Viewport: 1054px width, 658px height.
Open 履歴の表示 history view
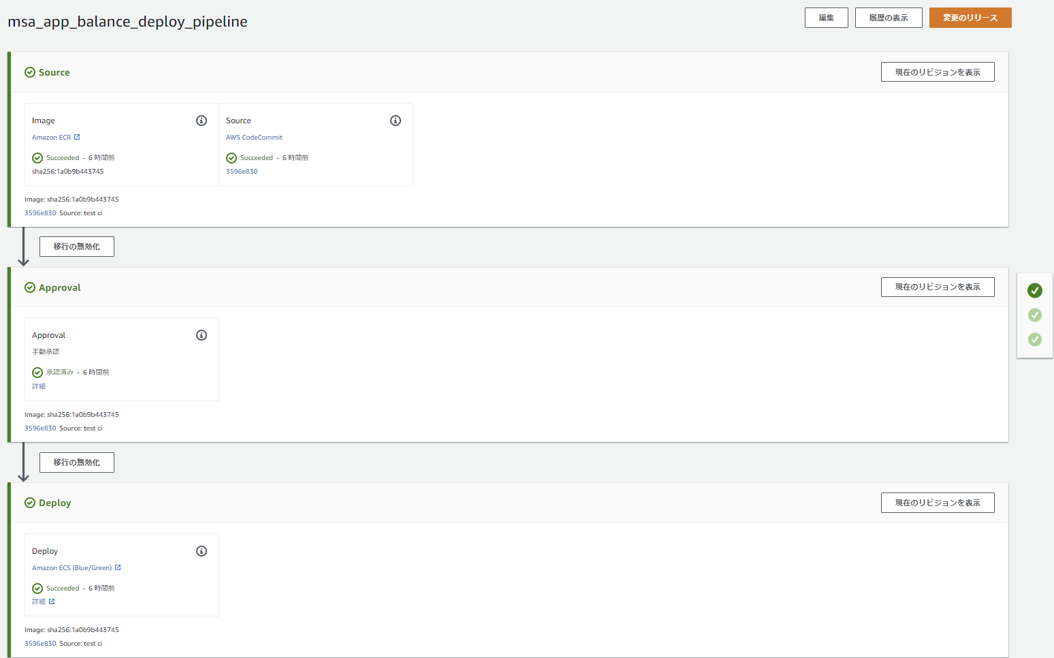[x=888, y=18]
